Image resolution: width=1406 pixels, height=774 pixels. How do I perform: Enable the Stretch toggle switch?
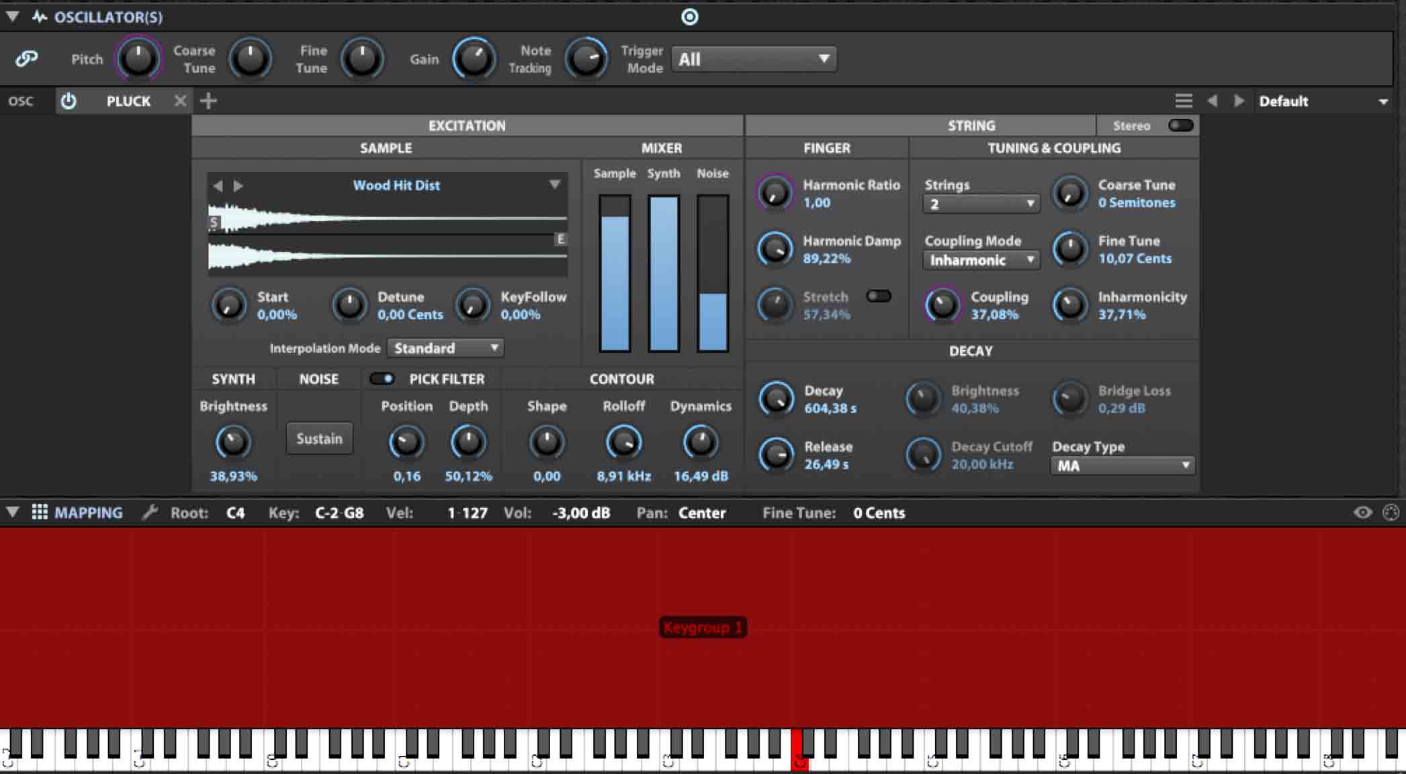point(878,296)
